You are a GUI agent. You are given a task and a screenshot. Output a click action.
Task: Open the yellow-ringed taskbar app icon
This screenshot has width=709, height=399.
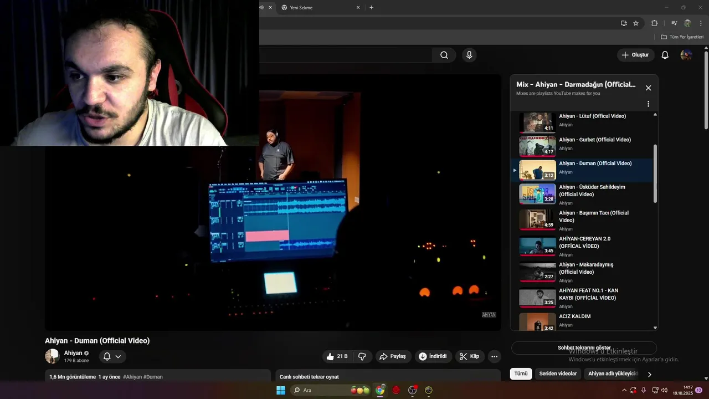[429, 390]
